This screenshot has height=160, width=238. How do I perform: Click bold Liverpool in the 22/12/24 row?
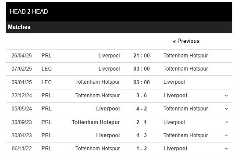[175, 96]
